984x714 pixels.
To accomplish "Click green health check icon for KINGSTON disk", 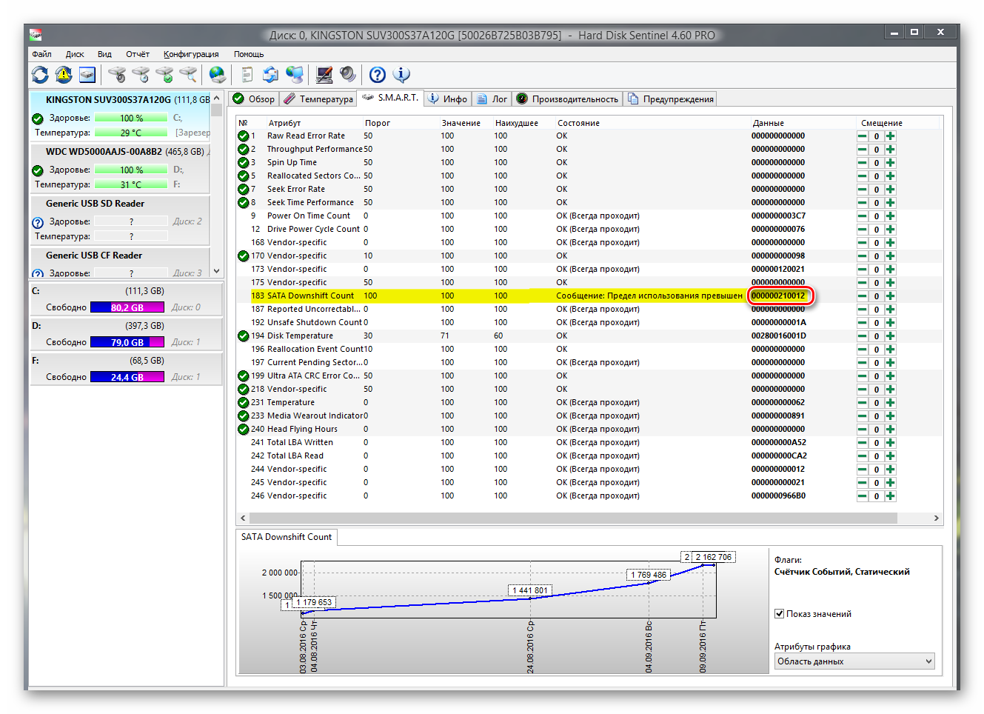I will 39,119.
